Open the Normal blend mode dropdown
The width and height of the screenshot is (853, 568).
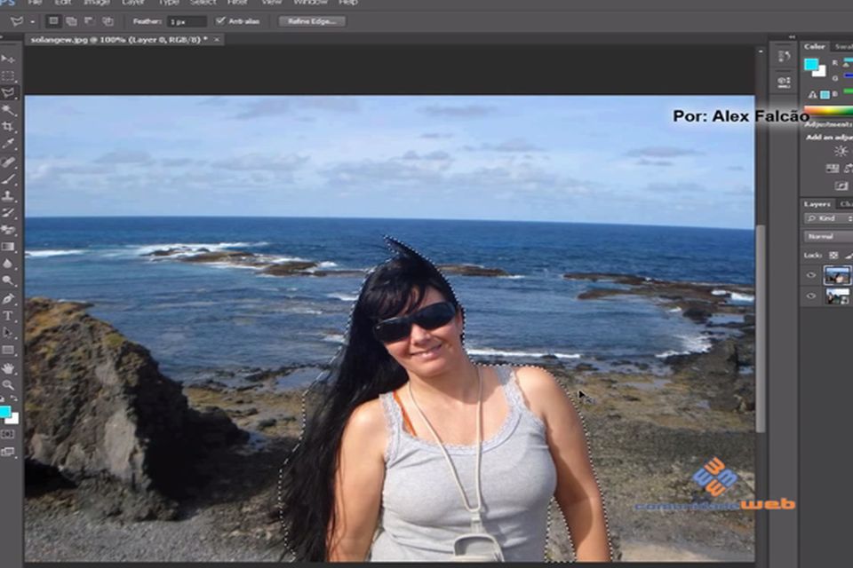tap(828, 236)
